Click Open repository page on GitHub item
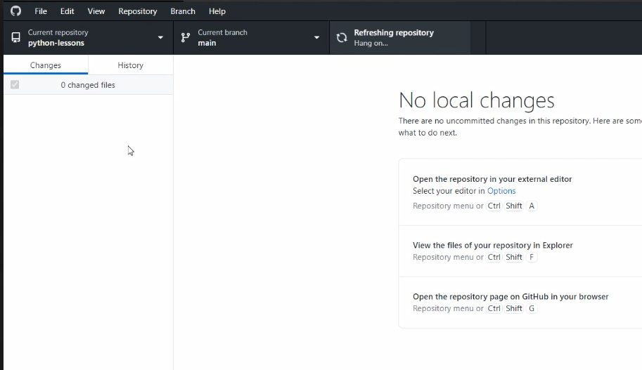642x370 pixels. coord(511,297)
